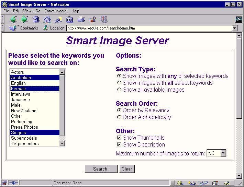The height and width of the screenshot is (187, 244).
Task: Select the Japanese keyword
Action: [x=35, y=100]
